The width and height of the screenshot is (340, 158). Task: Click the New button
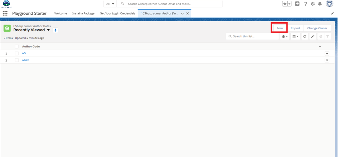click(x=280, y=28)
